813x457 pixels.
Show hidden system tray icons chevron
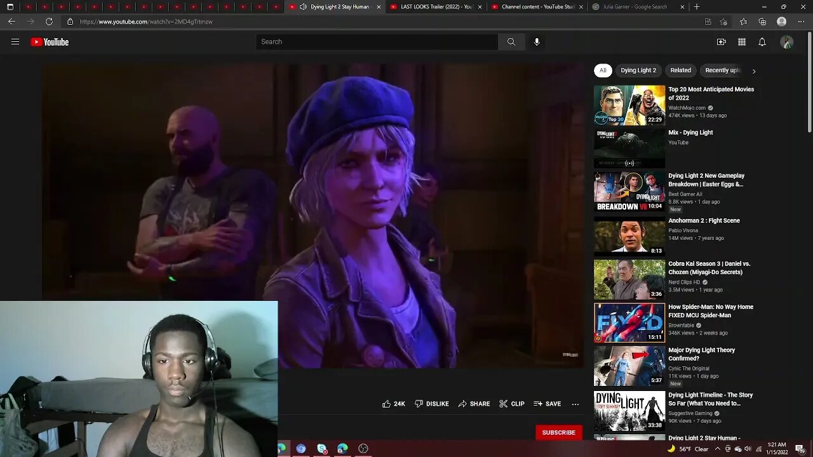point(718,449)
